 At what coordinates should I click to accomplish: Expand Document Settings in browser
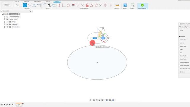point(5,17)
